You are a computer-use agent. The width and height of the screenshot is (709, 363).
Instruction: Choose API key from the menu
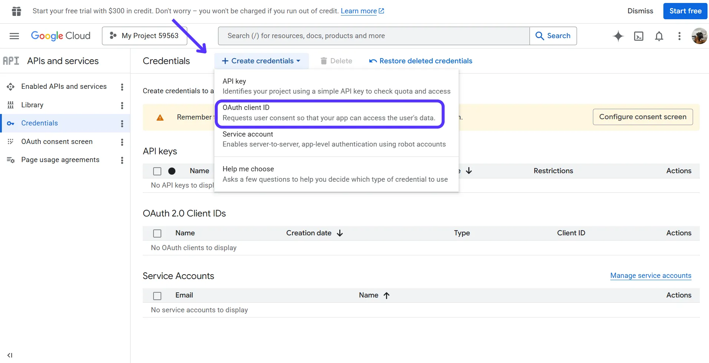coord(336,86)
